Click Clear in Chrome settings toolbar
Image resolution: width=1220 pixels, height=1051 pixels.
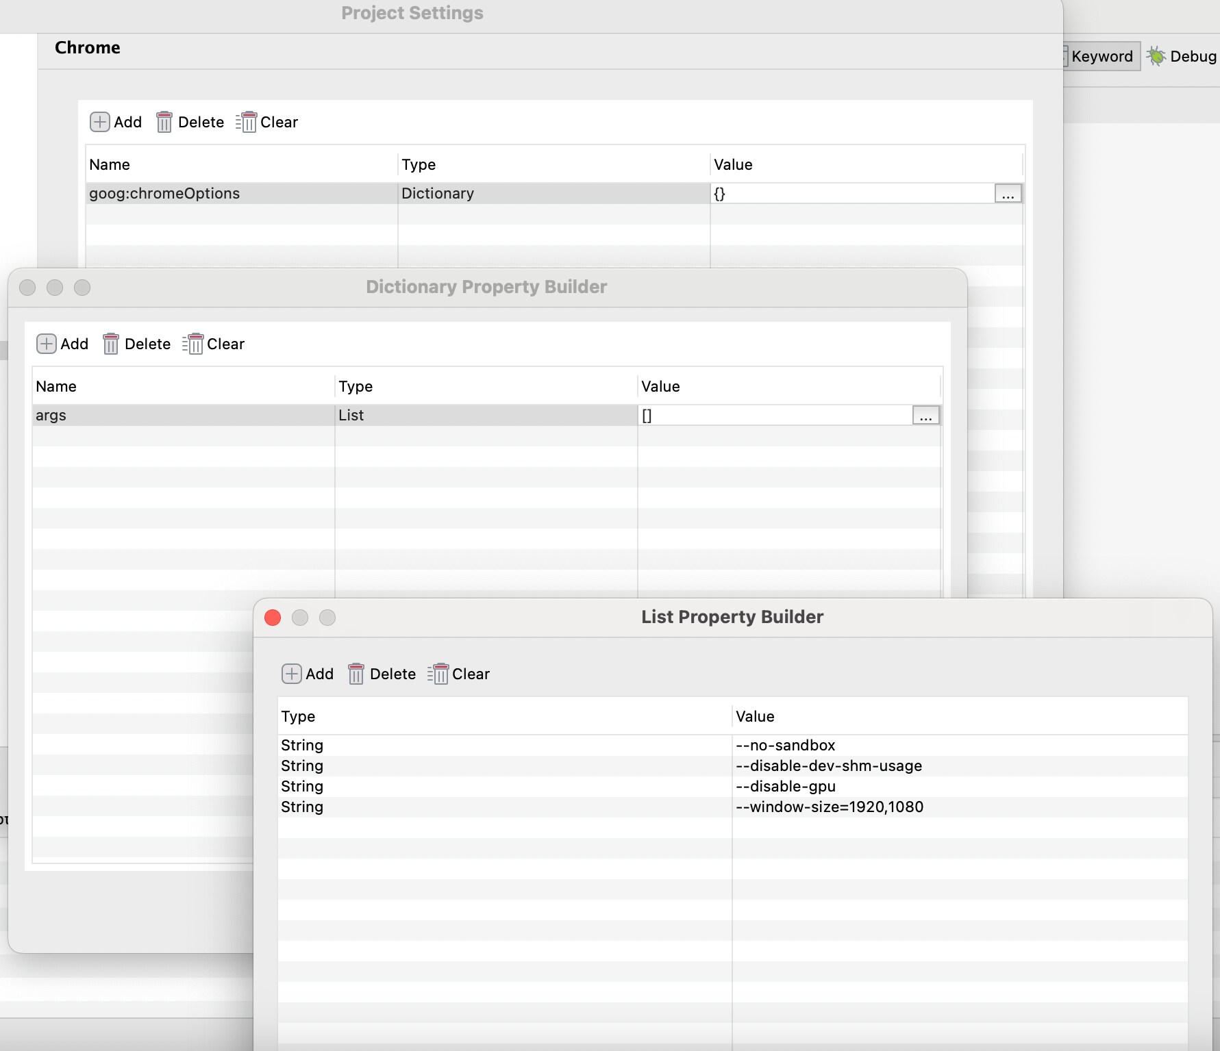(x=267, y=122)
